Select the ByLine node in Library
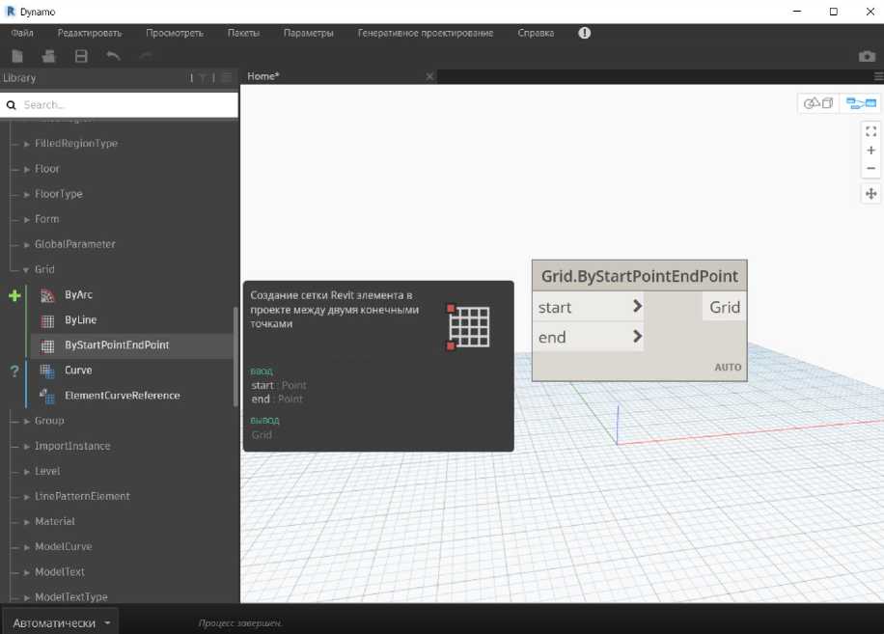 click(80, 319)
